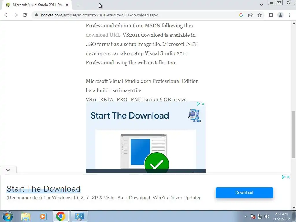The image size is (296, 222).
Task: Click the scrollbar down arrow
Action: point(293,208)
